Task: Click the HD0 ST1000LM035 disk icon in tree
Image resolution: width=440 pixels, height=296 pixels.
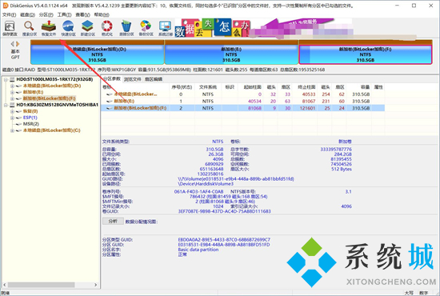Action: coord(12,79)
